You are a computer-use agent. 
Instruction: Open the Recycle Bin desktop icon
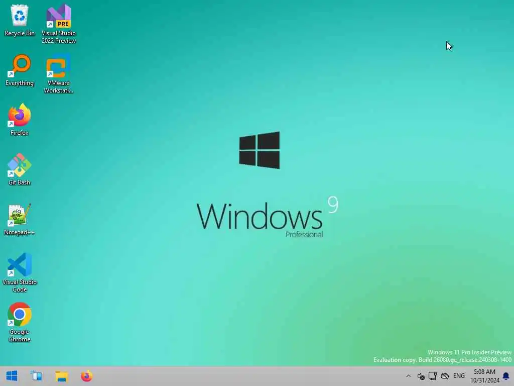pos(20,21)
